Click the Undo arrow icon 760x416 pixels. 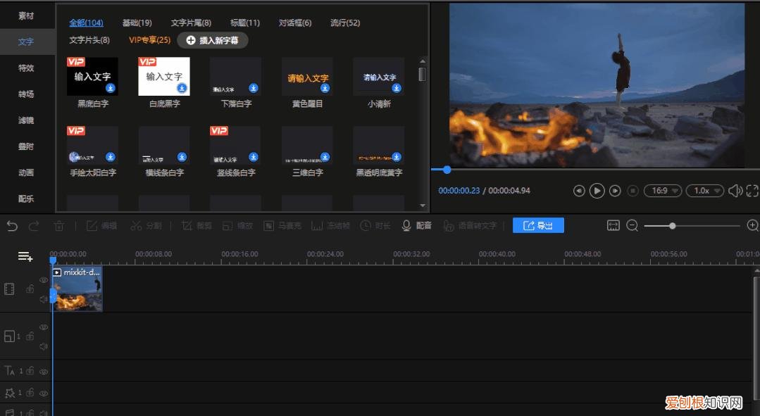point(11,225)
